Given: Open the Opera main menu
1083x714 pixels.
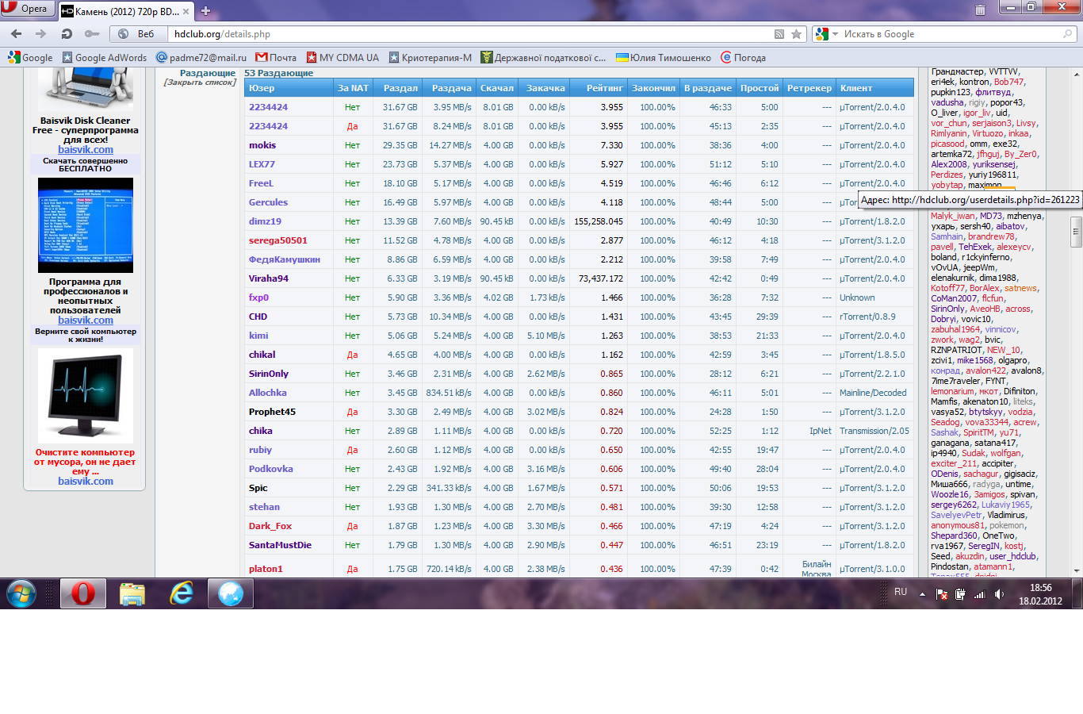Looking at the screenshot, I should [28, 9].
